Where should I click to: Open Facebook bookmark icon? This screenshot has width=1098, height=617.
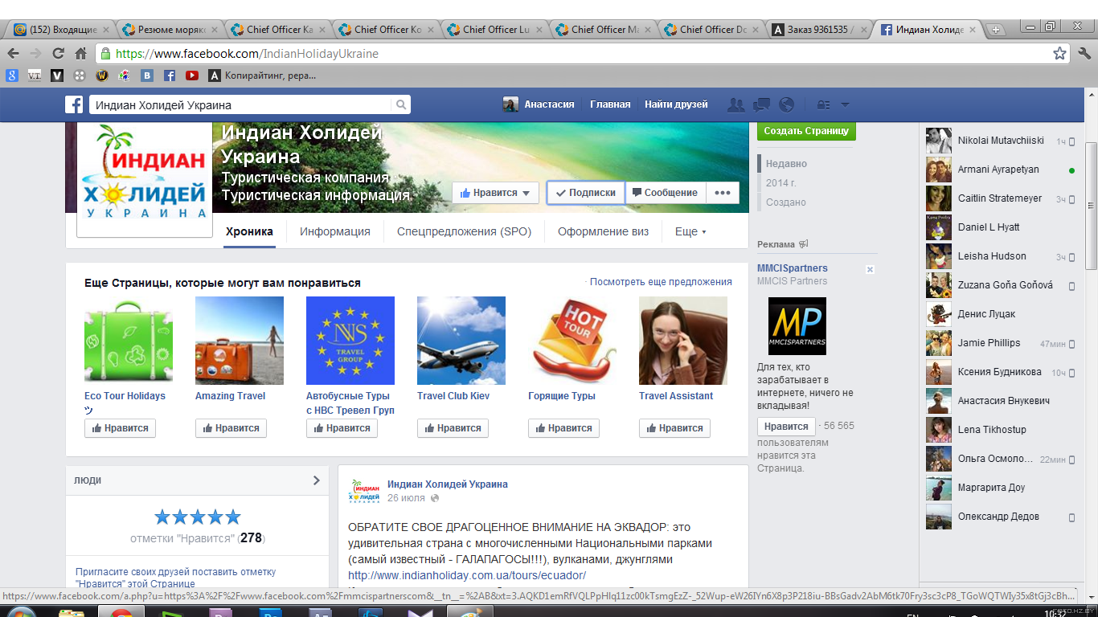pos(170,76)
